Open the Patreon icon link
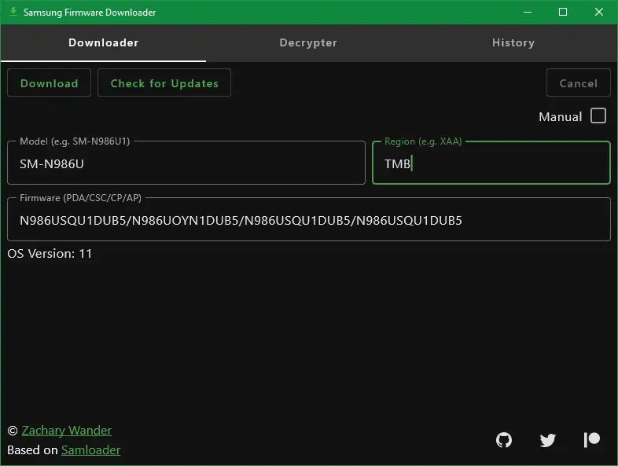The height and width of the screenshot is (466, 618). 592,440
